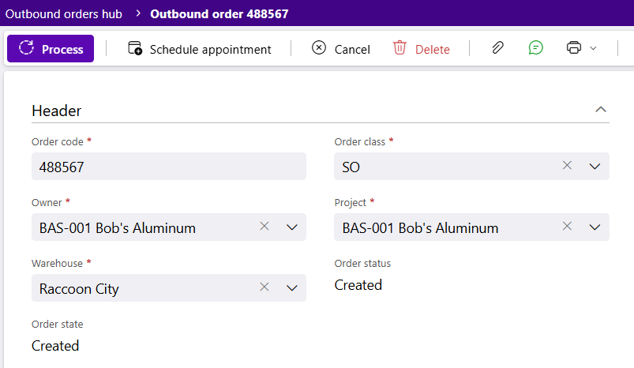Viewport: 634px width, 368px height.
Task: Go back to Outbound orders hub
Action: click(x=63, y=13)
